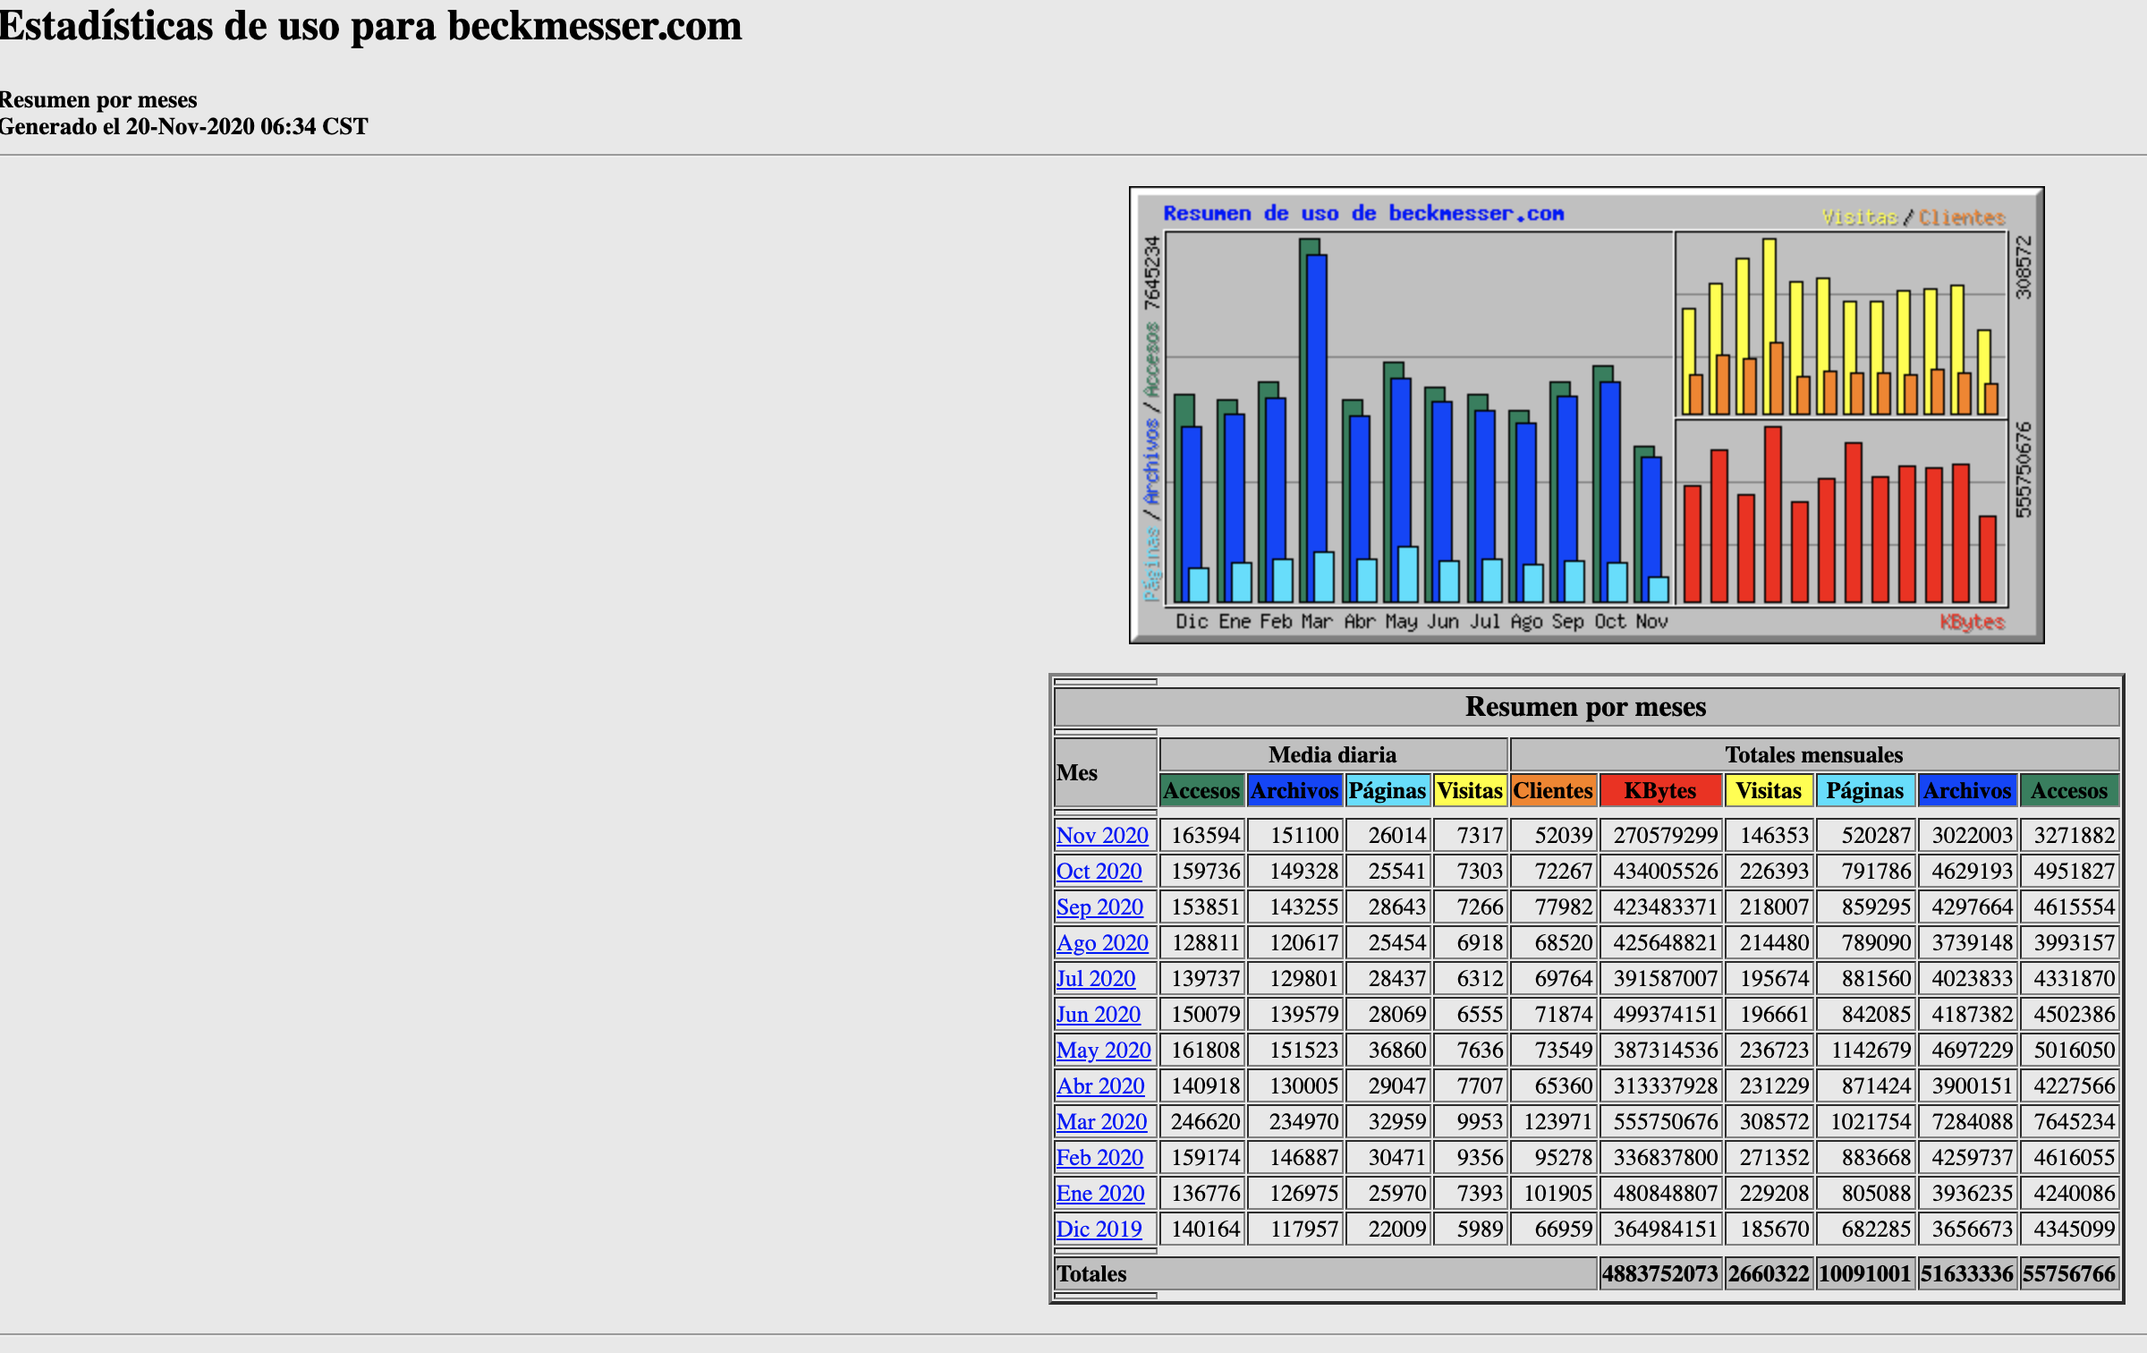
Task: Open the Dic 2019 monthly report
Action: click(1099, 1229)
